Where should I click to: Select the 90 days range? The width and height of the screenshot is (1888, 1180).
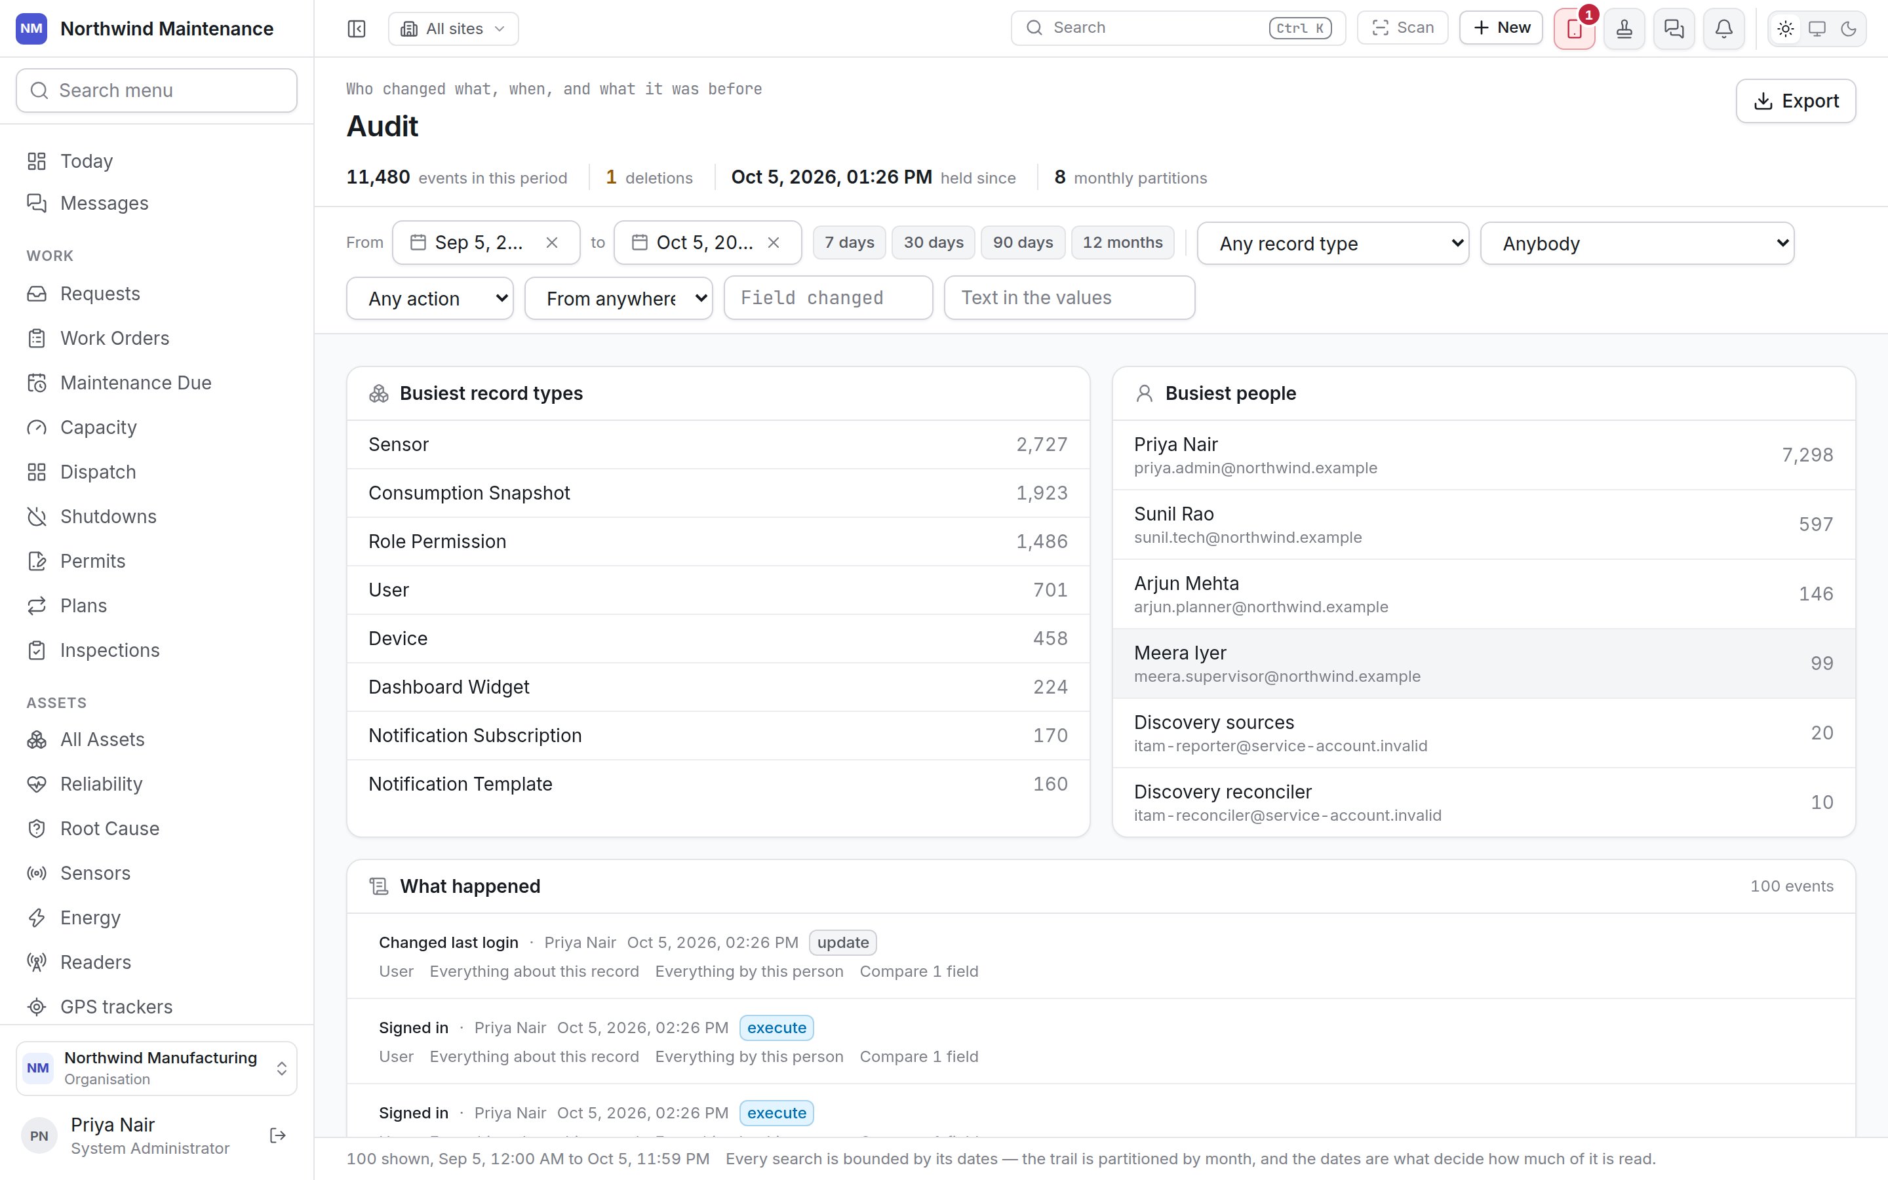point(1023,243)
